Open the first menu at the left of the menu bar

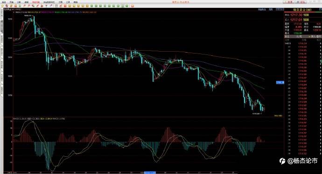tap(4, 2)
